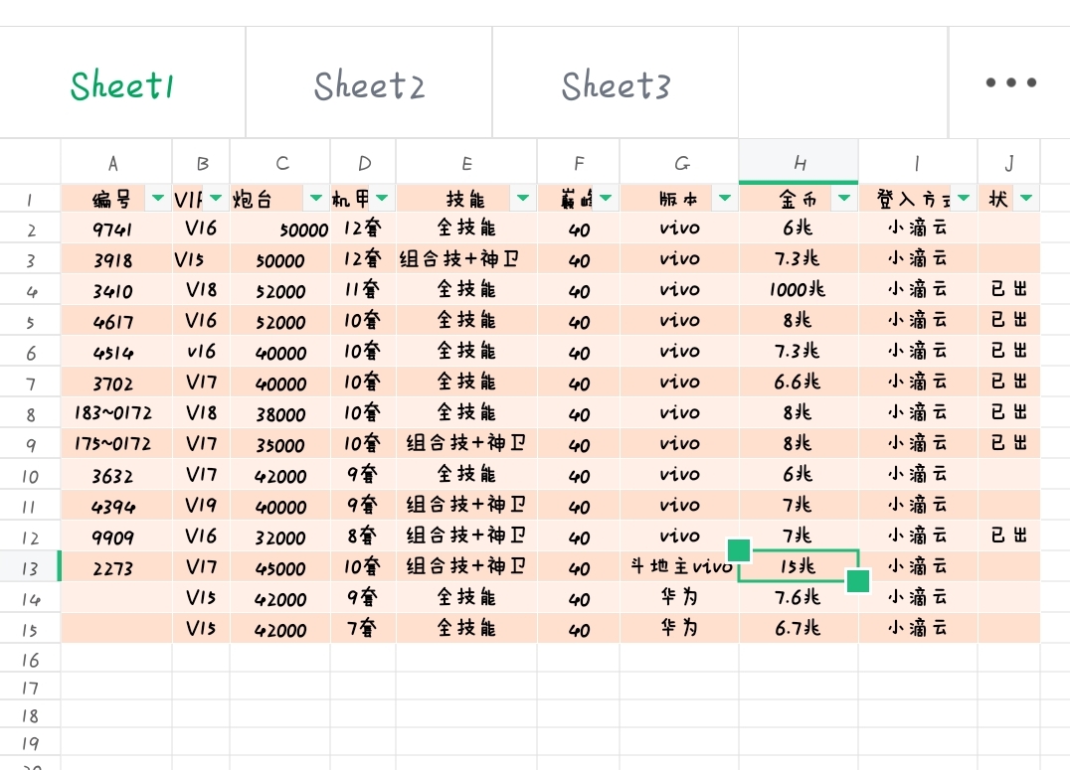This screenshot has width=1070, height=770.
Task: Open filter dropdown for 登入方式 column
Action: tap(964, 199)
